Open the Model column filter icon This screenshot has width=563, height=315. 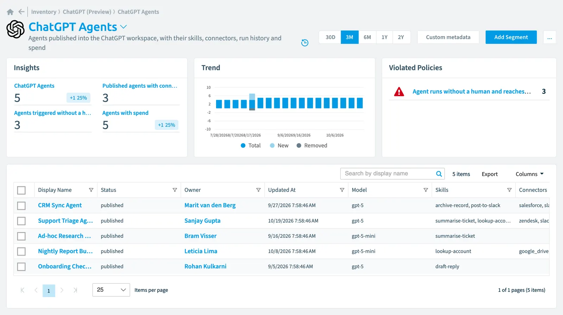(x=426, y=190)
